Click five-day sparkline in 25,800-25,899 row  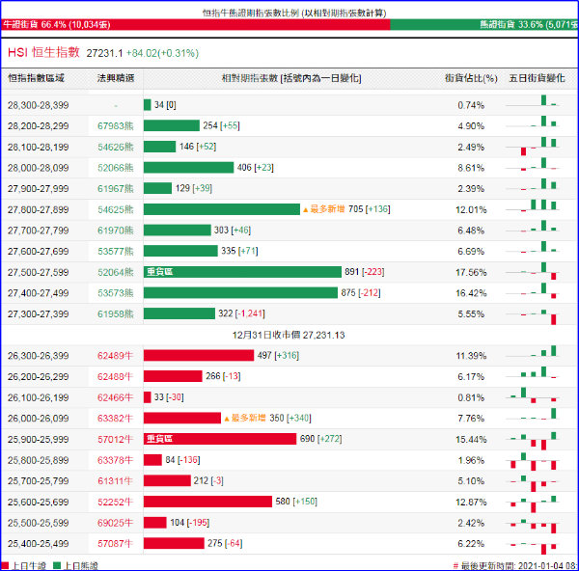click(533, 461)
